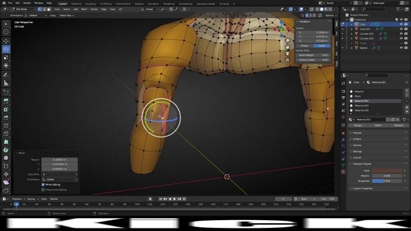Image resolution: width=411 pixels, height=231 pixels.
Task: Toggle Collection visibility eye icon
Action: click(401, 19)
